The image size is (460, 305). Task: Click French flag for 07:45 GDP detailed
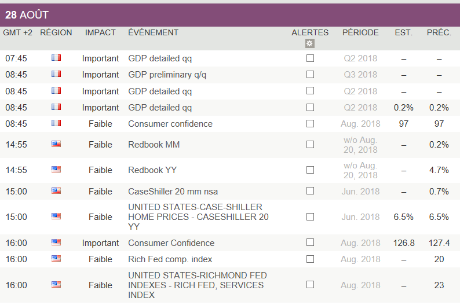pos(56,58)
